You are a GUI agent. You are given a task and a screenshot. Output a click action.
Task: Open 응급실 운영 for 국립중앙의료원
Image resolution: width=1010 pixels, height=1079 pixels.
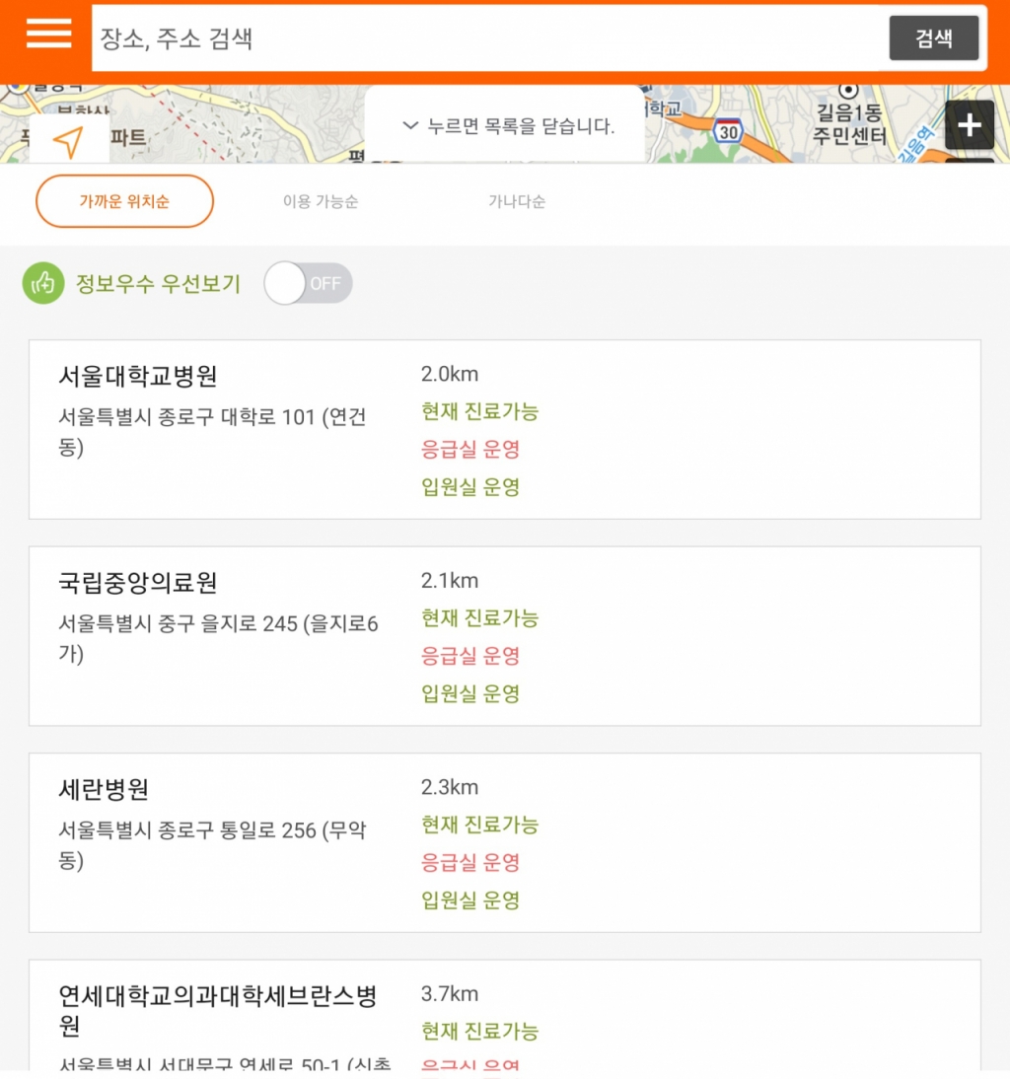pyautogui.click(x=470, y=656)
